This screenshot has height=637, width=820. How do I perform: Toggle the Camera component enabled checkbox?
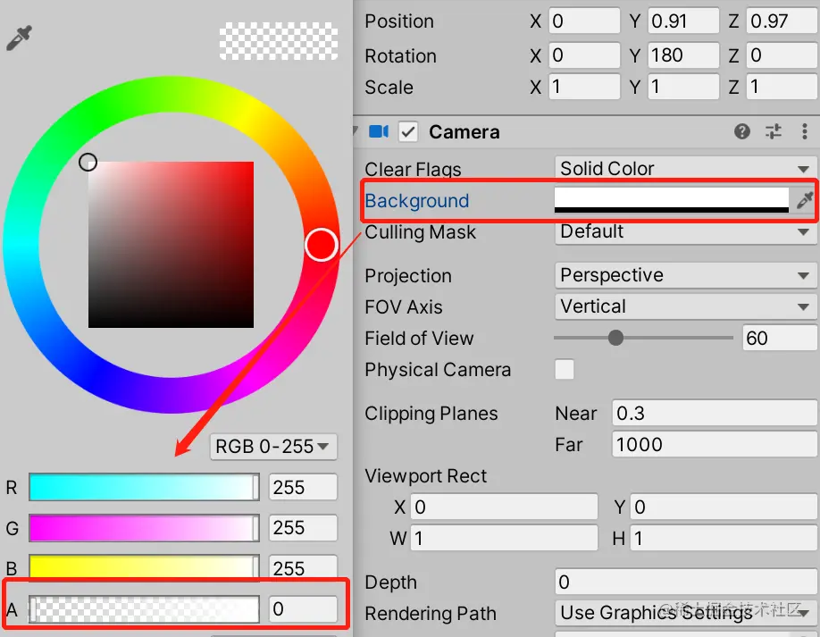pos(408,132)
